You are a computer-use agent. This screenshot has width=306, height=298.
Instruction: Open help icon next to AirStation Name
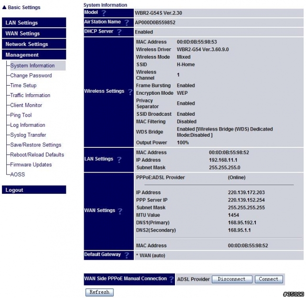pos(127,22)
